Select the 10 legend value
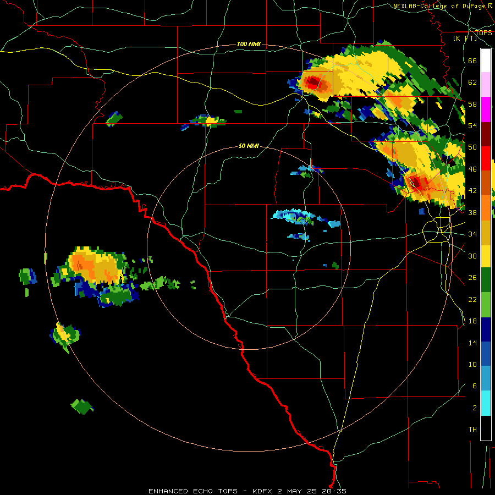The image size is (495, 495). pyautogui.click(x=472, y=364)
